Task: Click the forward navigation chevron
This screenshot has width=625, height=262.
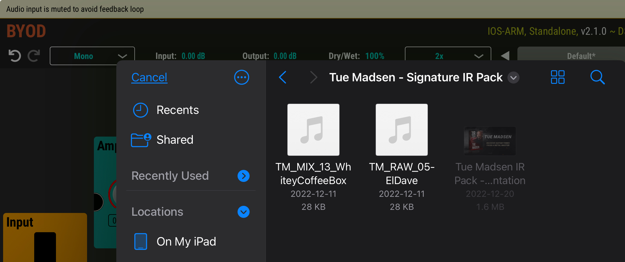Action: [x=314, y=77]
